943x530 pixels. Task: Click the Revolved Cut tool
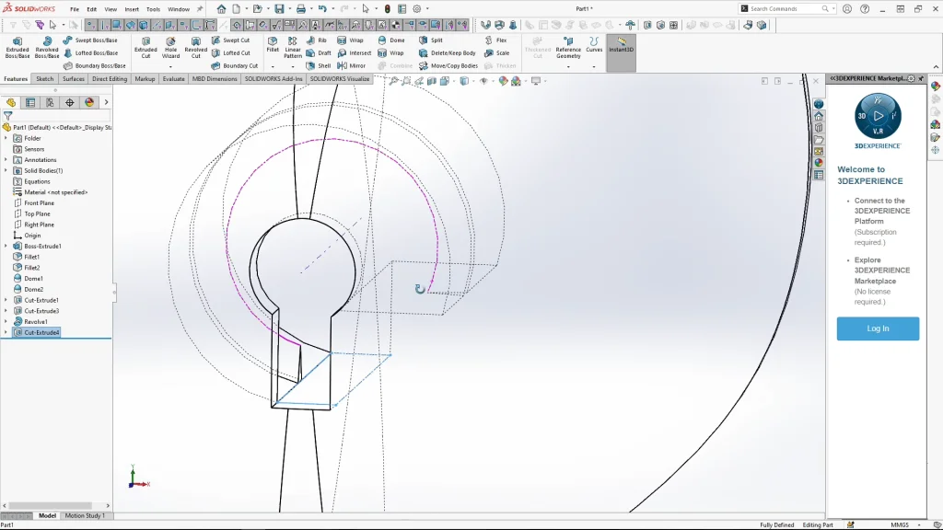click(195, 48)
